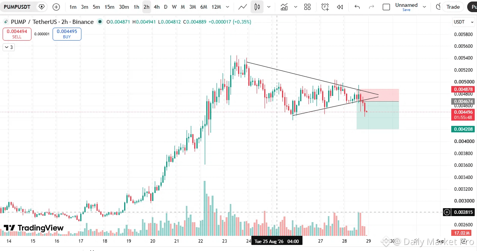Switch to the 1m interval
477x251 pixels.
click(73, 7)
